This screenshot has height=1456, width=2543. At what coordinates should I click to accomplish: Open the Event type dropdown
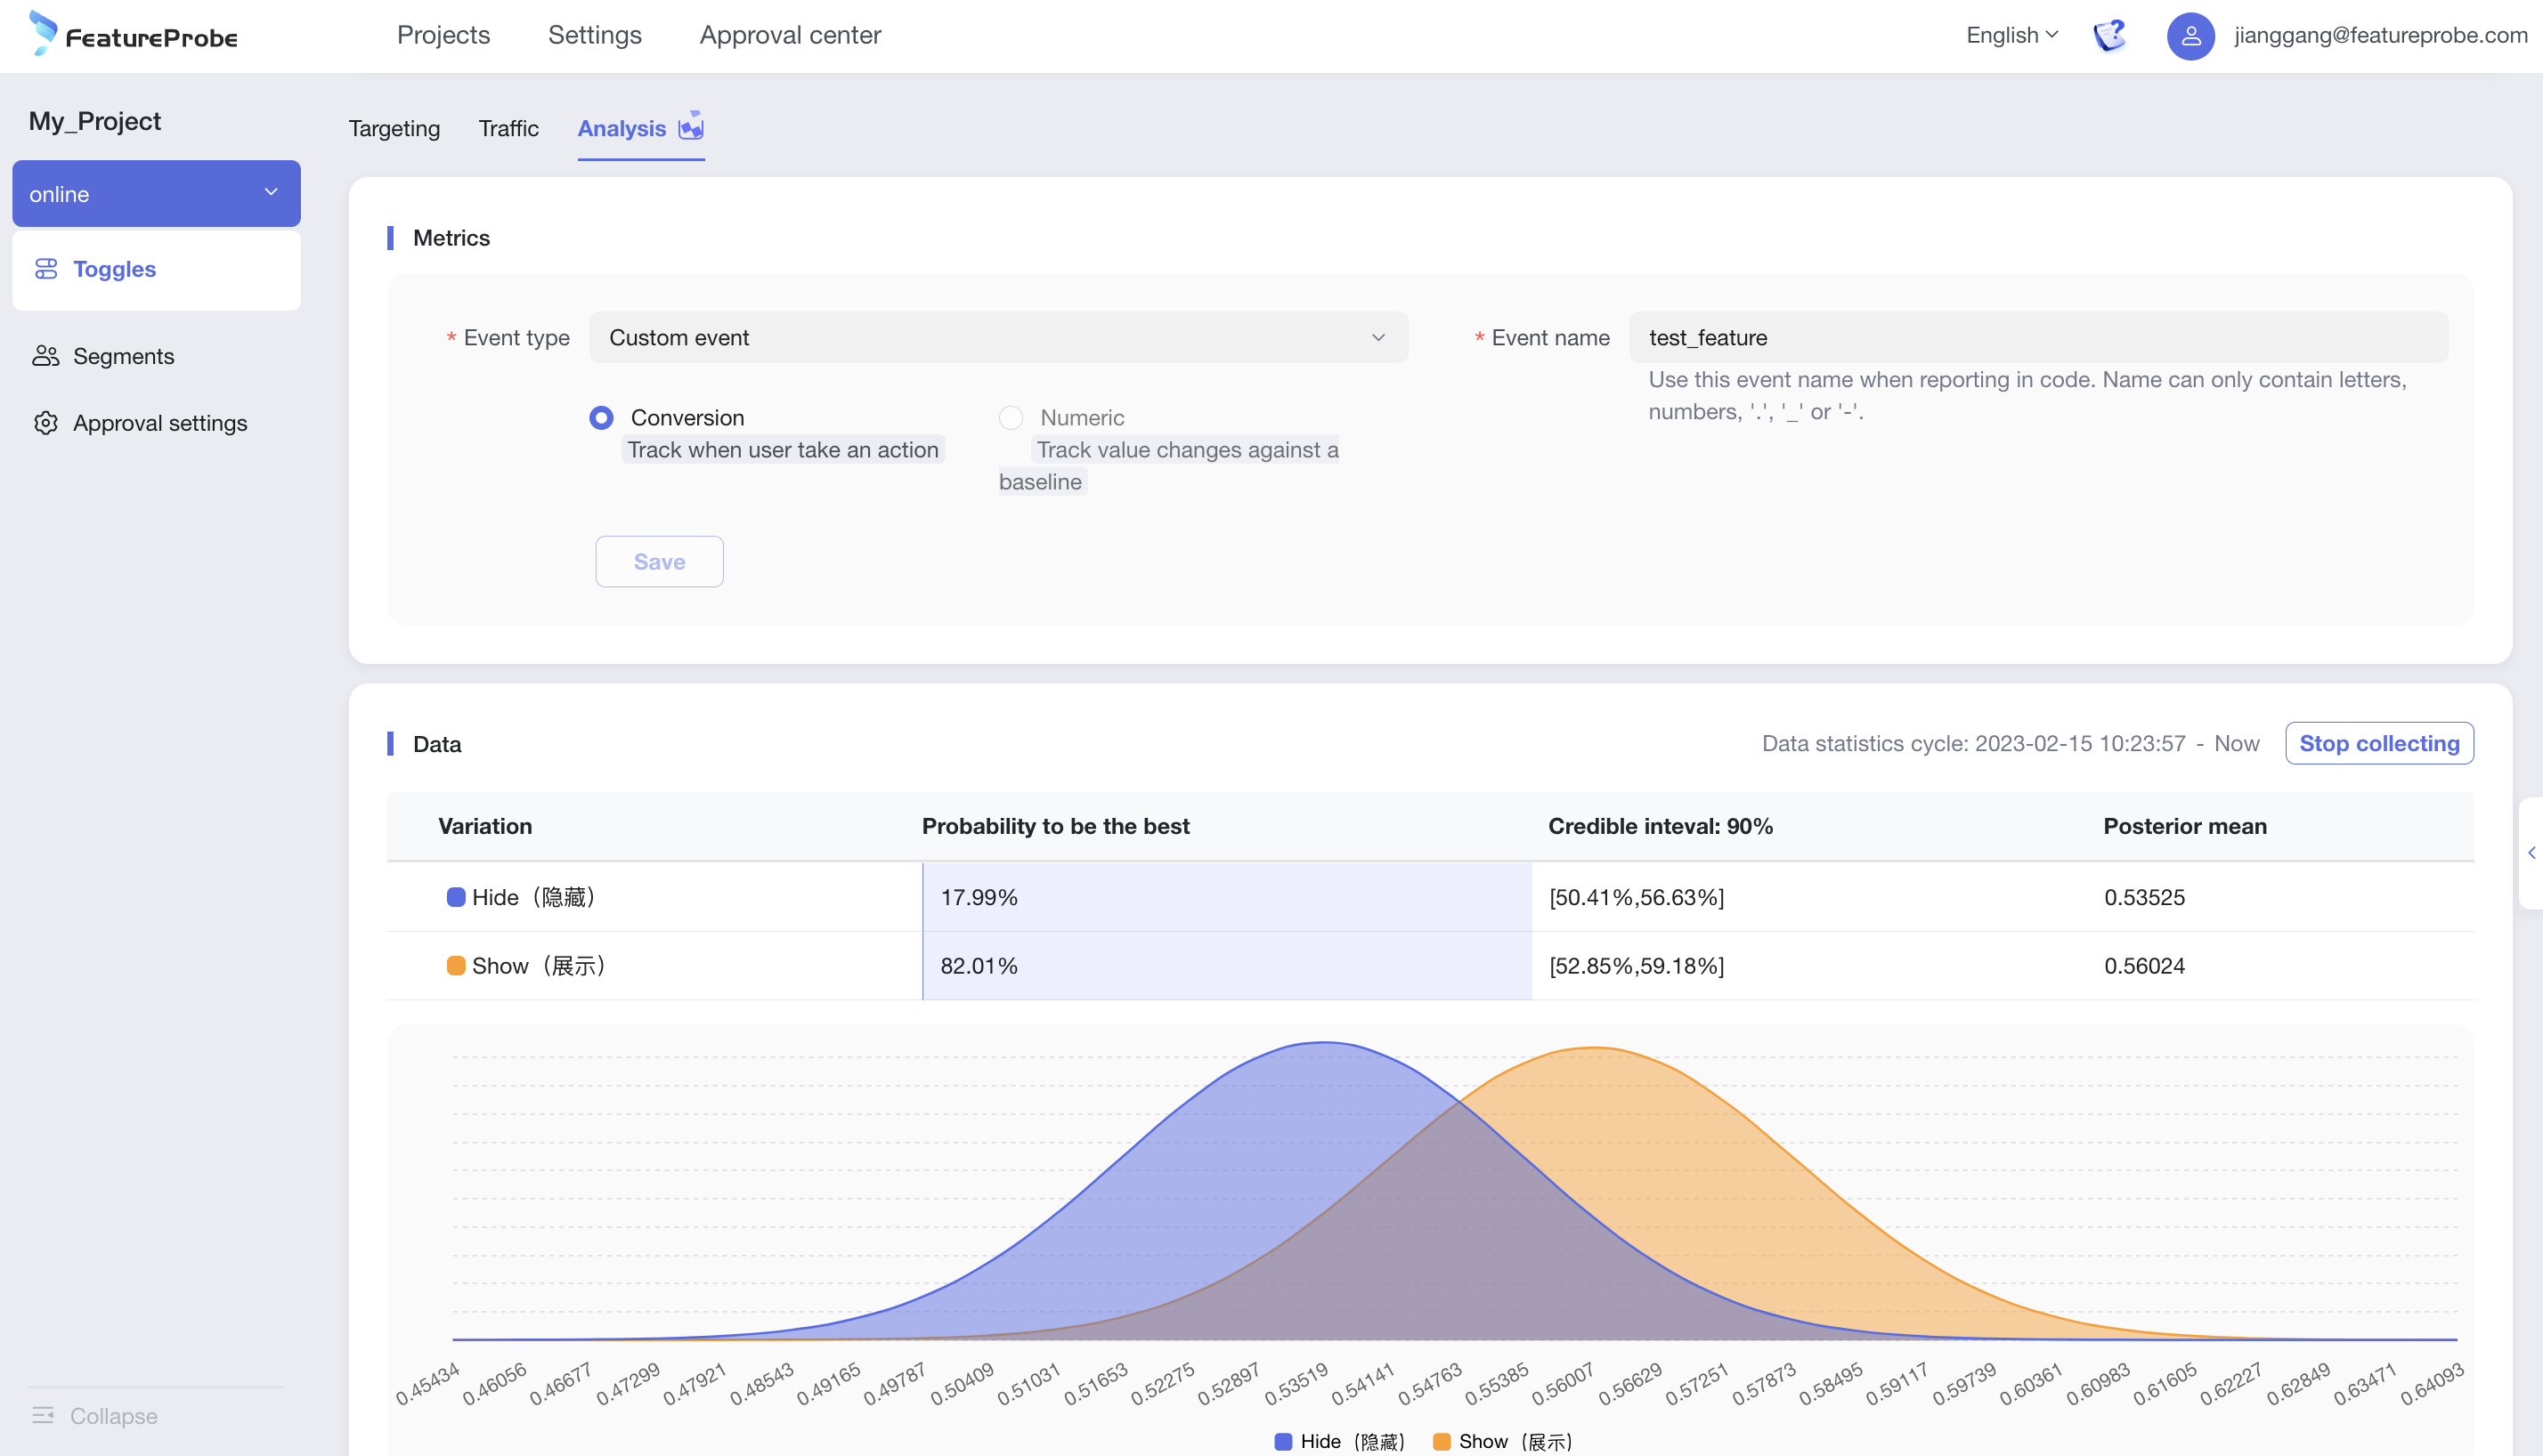[999, 337]
